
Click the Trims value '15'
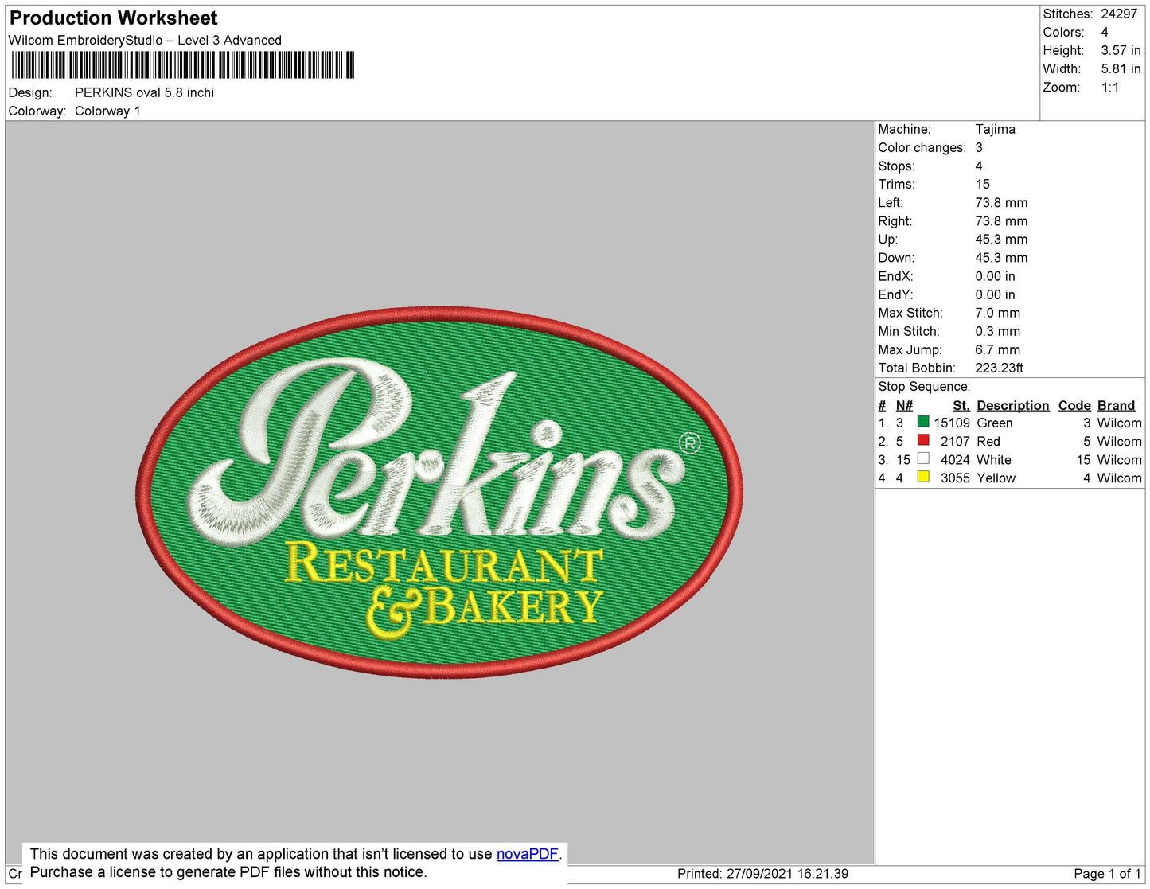pos(983,185)
